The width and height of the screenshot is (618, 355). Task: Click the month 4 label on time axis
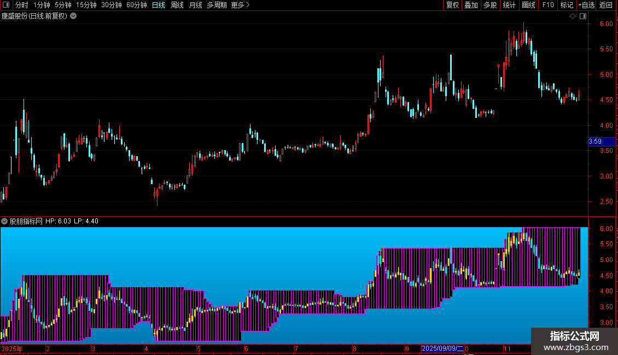[x=146, y=348]
